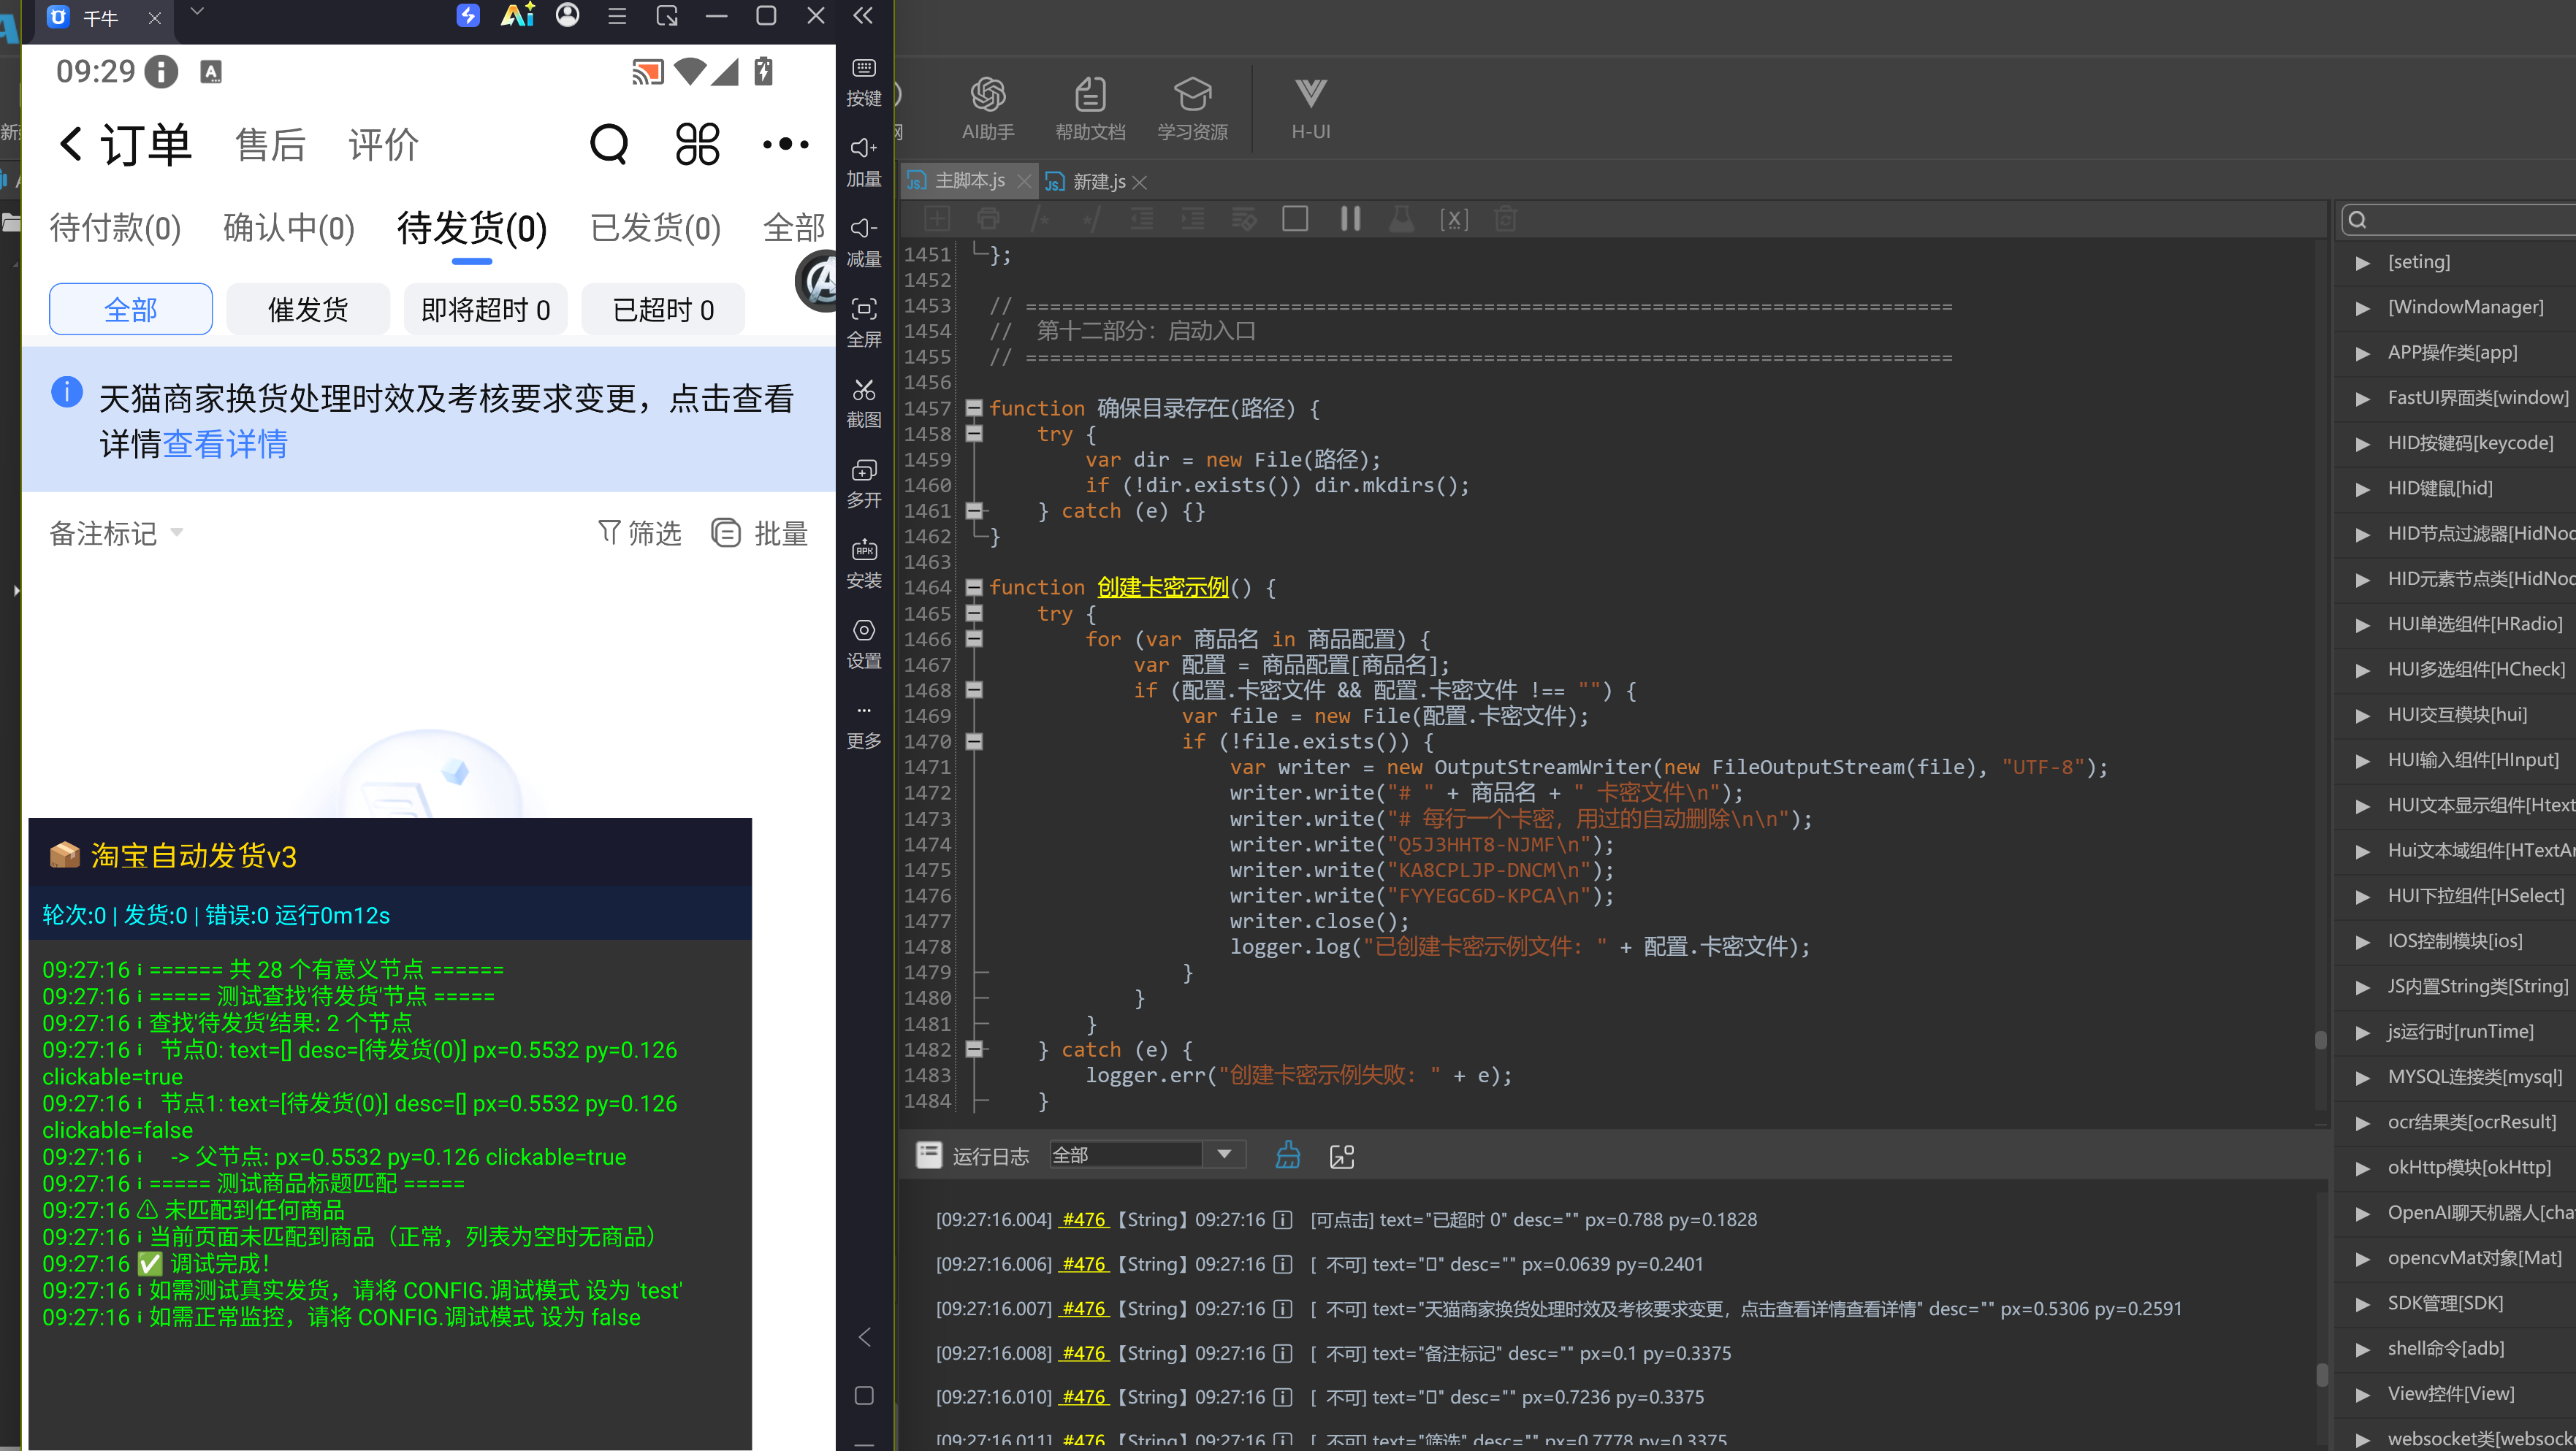Switch to the 售后 tab

click(x=270, y=145)
